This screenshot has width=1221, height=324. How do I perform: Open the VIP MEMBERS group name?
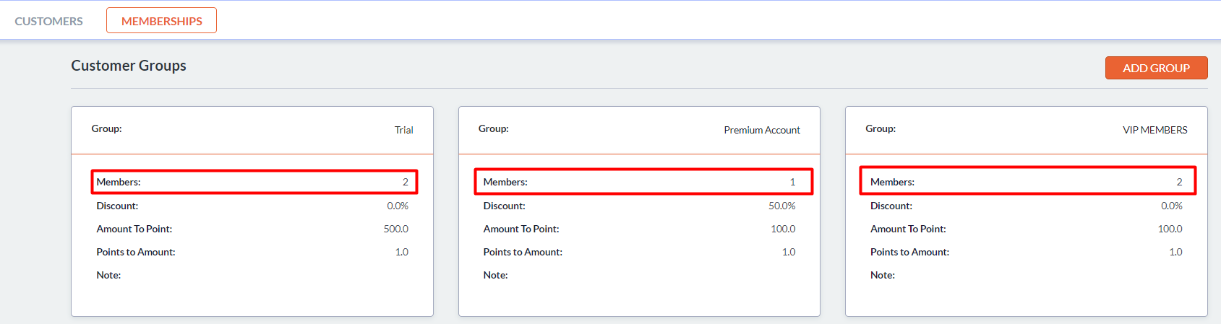pyautogui.click(x=1154, y=130)
